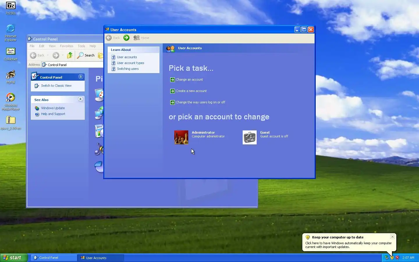This screenshot has height=262, width=419.
Task: Open the 'User account types' help topic
Action: [x=130, y=63]
